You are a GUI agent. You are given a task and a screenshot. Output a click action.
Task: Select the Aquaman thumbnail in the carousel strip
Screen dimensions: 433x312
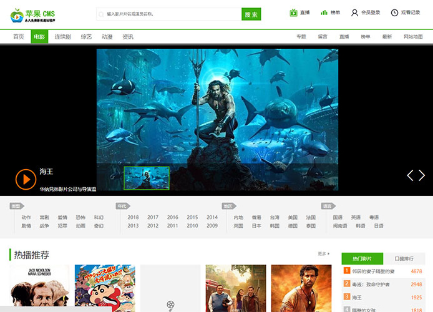(147, 177)
